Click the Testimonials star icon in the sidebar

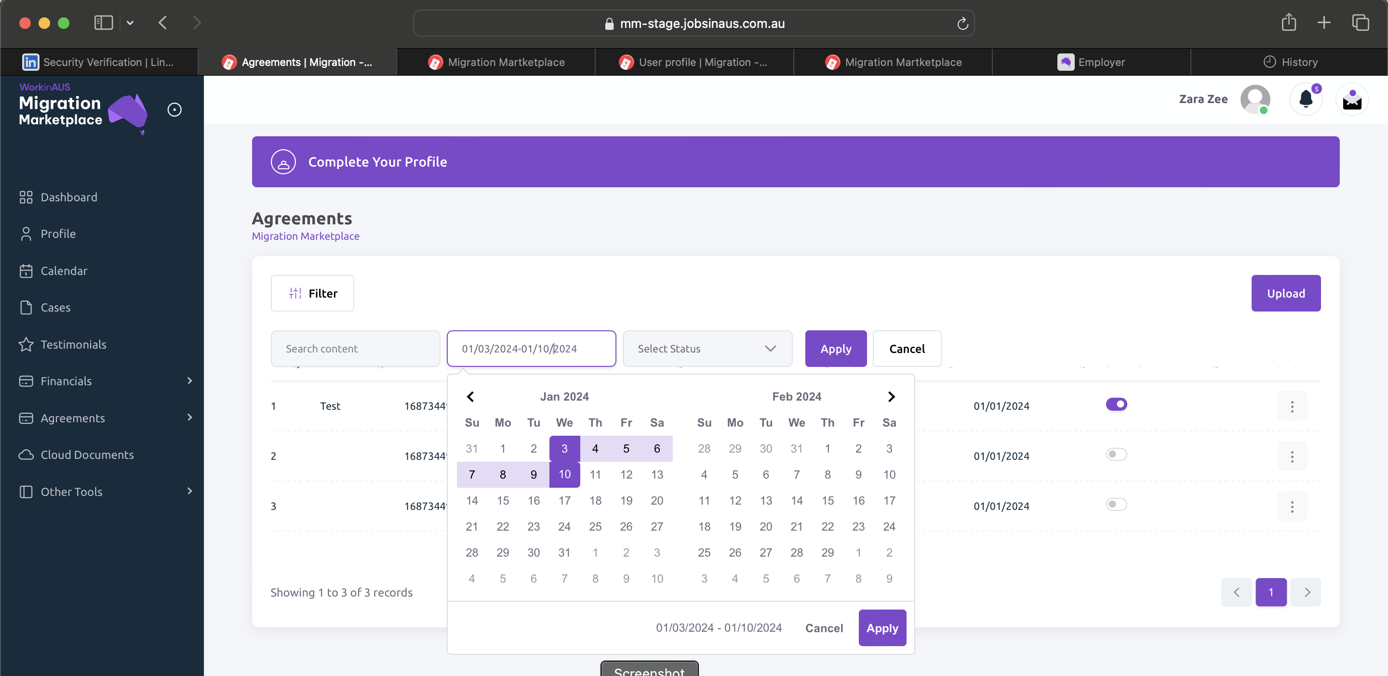pos(26,344)
